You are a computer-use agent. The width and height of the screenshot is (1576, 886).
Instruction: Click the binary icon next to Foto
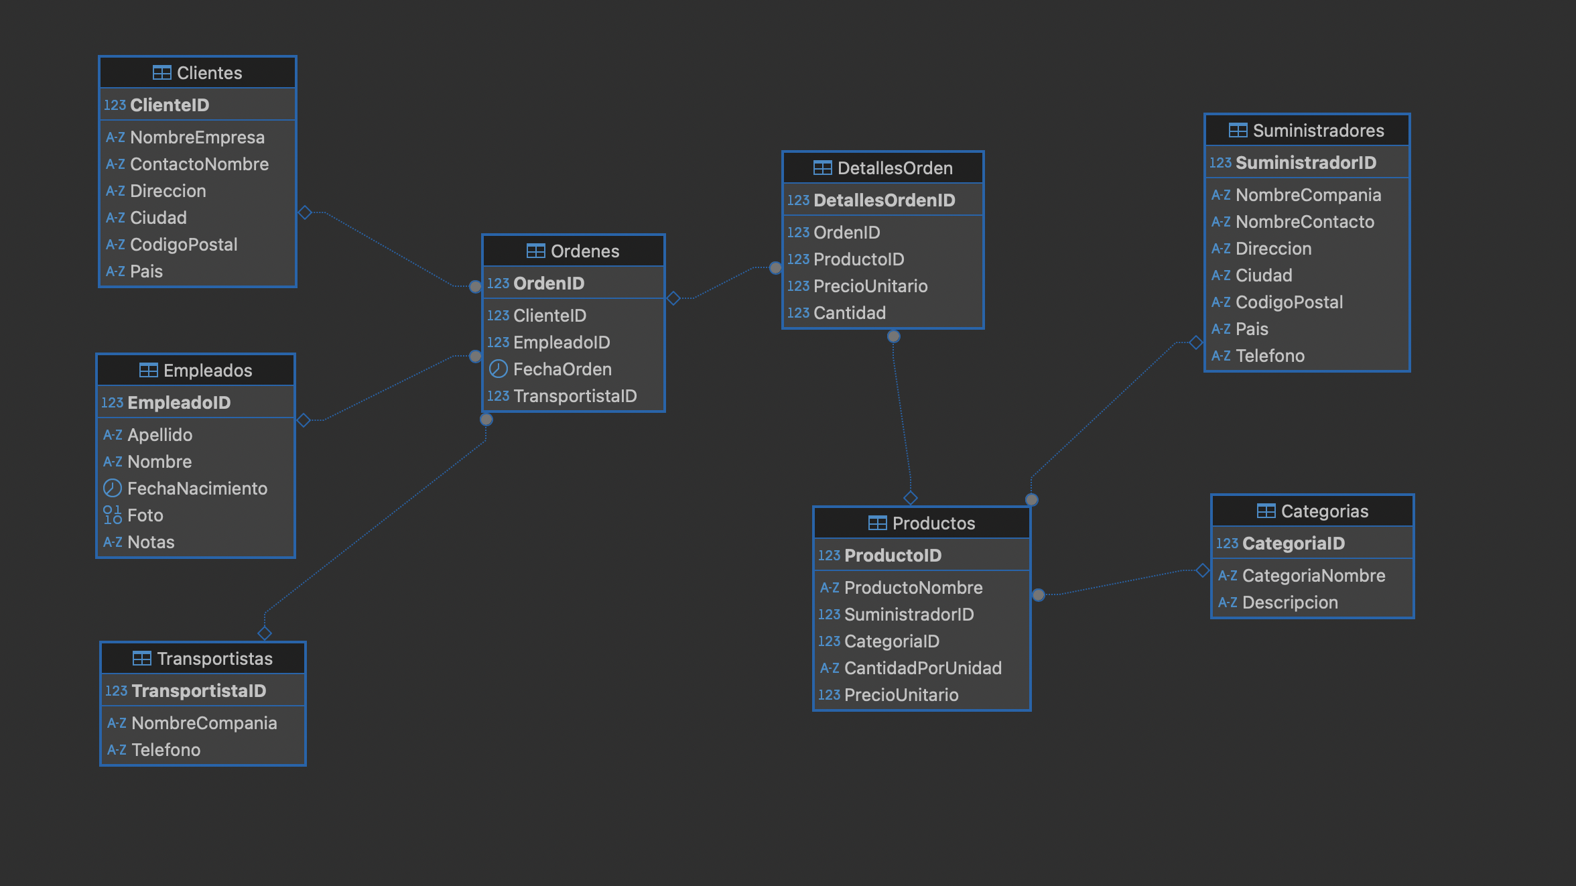pyautogui.click(x=113, y=515)
